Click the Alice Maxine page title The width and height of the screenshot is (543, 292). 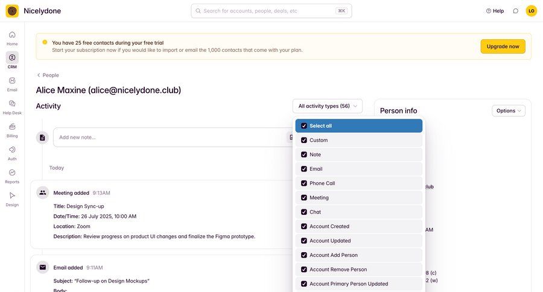[109, 90]
